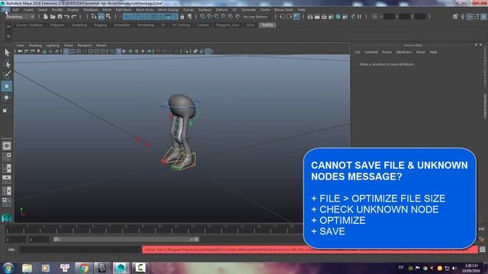
Task: Open Google Chrome from taskbar
Action: [83, 268]
